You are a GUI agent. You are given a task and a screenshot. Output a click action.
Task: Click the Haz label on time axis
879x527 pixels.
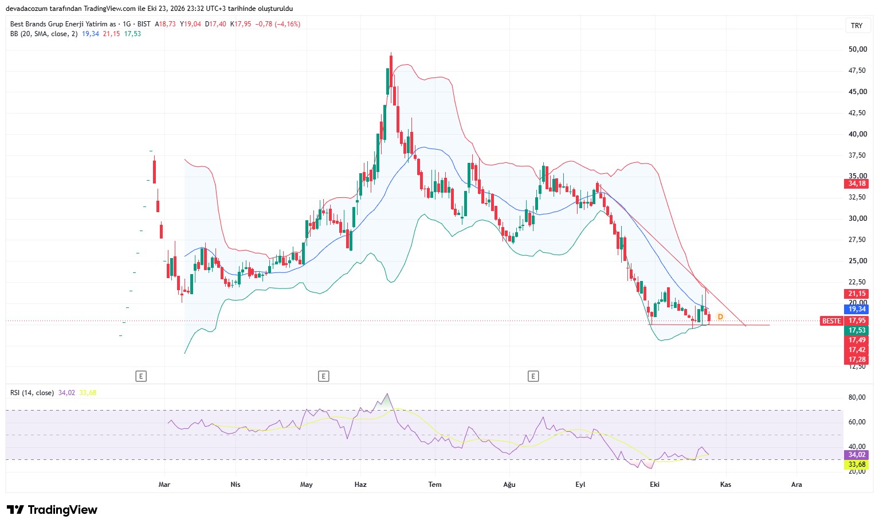click(360, 485)
